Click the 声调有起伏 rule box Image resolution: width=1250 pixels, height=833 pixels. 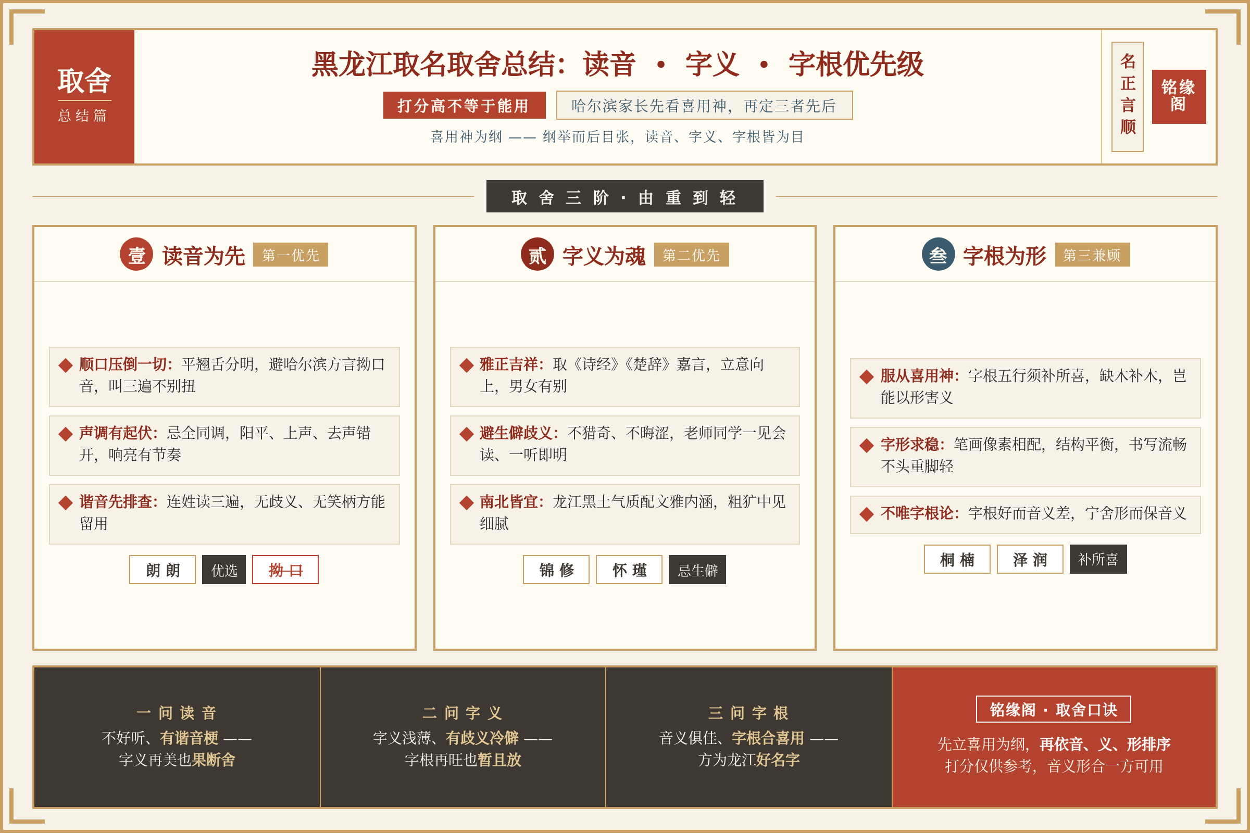pos(224,445)
